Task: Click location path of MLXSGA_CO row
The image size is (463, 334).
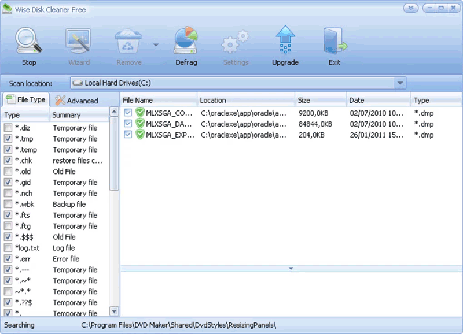Action: 243,113
